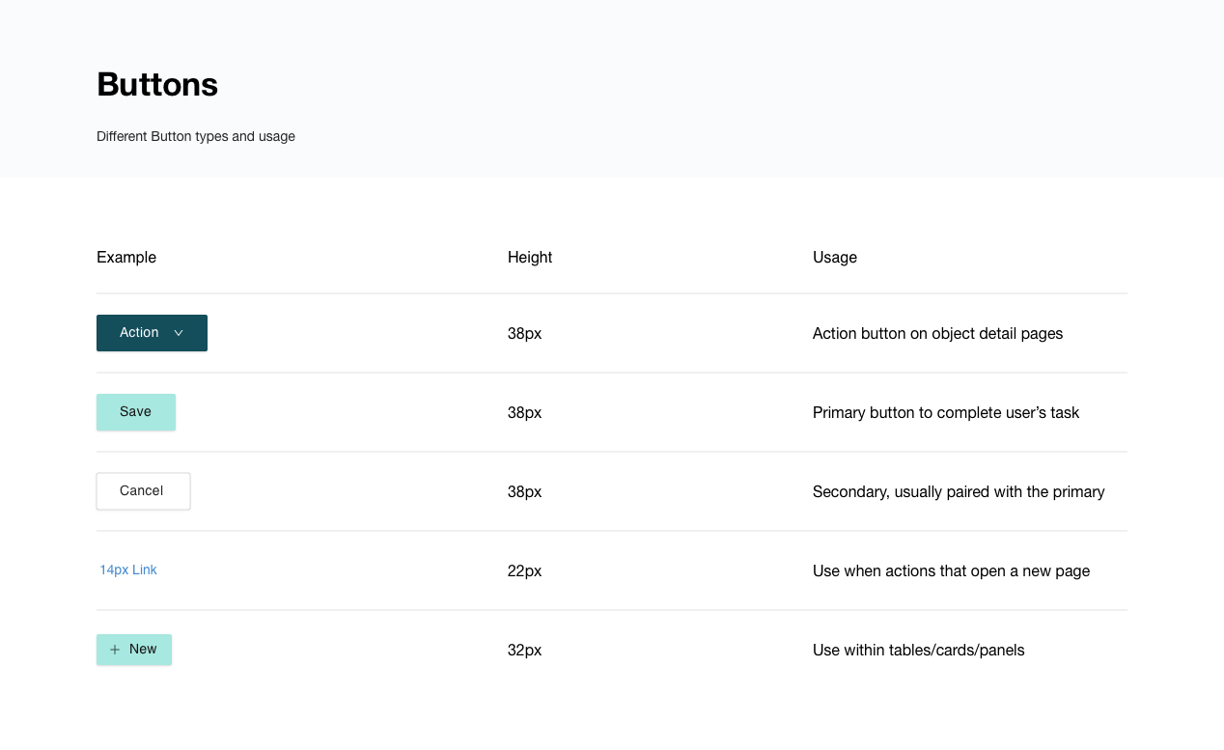Viewport: 1224px width, 750px height.
Task: Click the plus icon in New button
Action: 115,650
